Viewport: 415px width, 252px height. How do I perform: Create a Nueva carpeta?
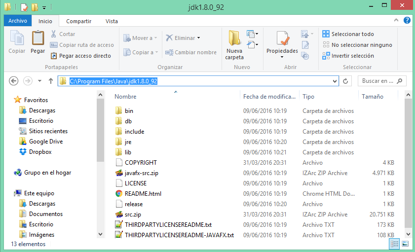tap(234, 45)
